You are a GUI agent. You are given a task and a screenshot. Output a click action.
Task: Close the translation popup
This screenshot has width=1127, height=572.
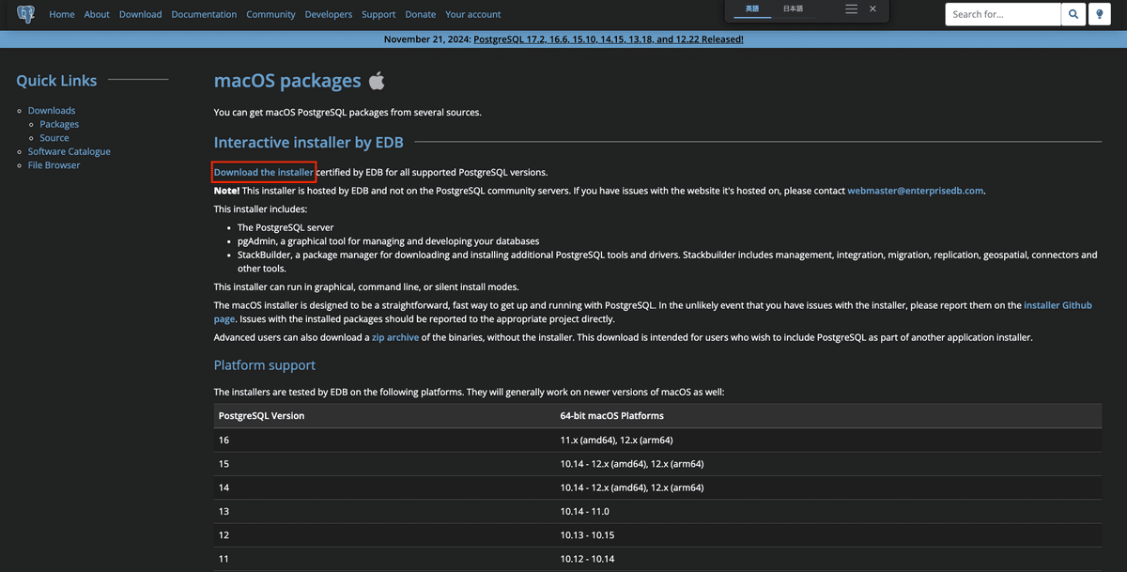click(872, 8)
